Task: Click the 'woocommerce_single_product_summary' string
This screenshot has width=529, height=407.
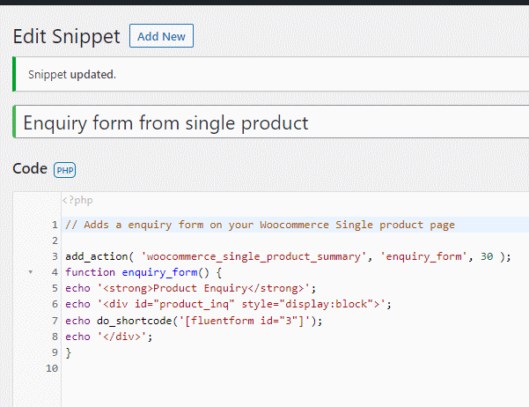Action: click(x=253, y=256)
